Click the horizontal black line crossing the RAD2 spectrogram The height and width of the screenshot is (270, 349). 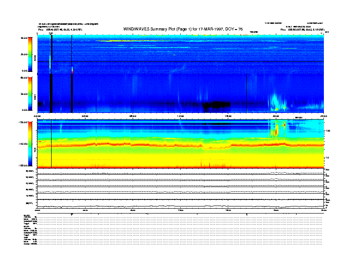(x=181, y=61)
